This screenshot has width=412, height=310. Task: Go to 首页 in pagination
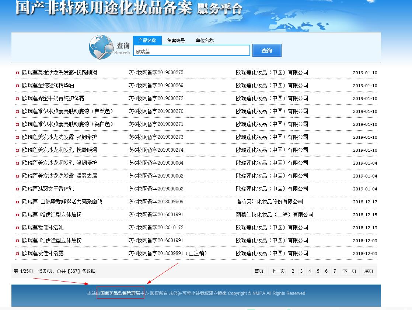(259, 271)
